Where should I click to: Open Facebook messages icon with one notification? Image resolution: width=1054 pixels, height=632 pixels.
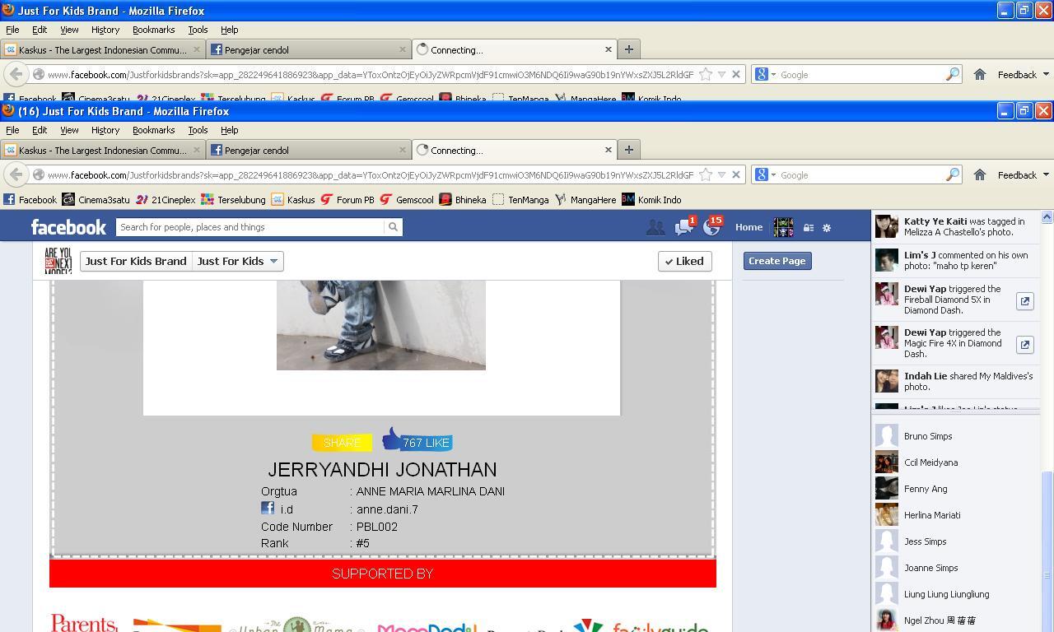(683, 228)
